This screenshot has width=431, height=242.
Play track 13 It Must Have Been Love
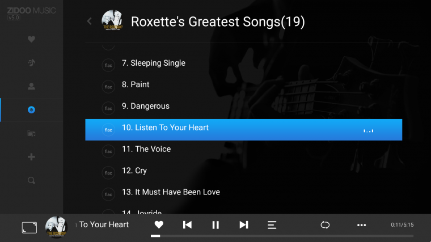243,192
